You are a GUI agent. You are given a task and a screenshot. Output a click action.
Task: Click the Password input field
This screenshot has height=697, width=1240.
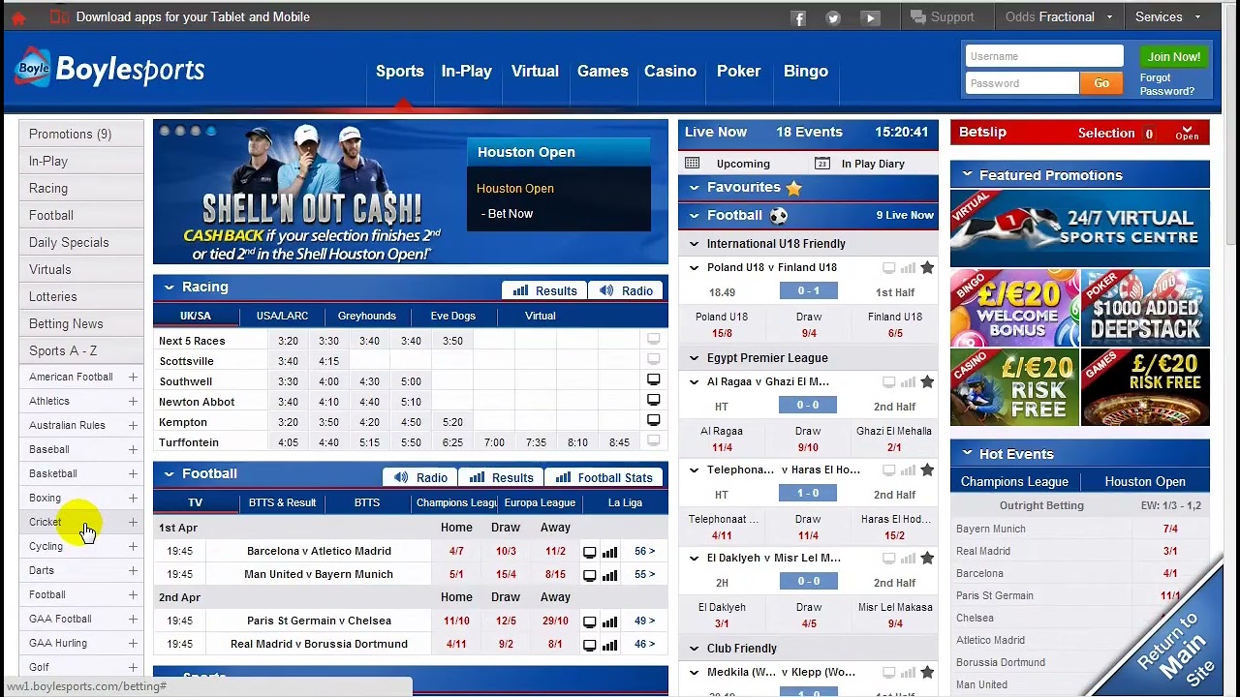pyautogui.click(x=1022, y=83)
